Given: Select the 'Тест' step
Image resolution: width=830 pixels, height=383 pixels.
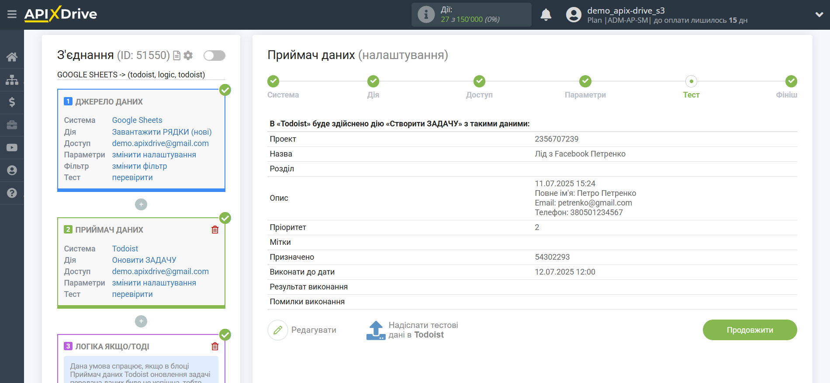Looking at the screenshot, I should 691,81.
